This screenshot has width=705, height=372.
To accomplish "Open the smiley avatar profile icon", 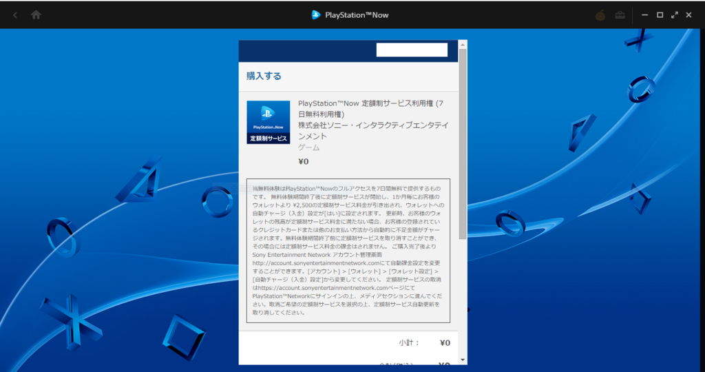I will [x=600, y=15].
